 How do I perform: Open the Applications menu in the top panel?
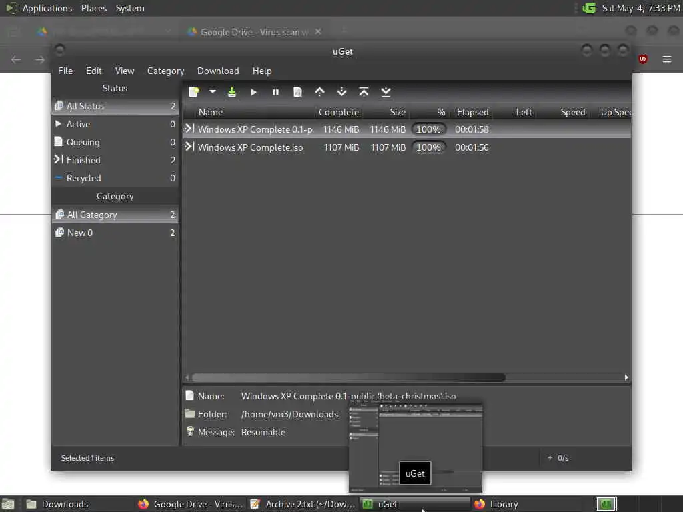click(47, 8)
